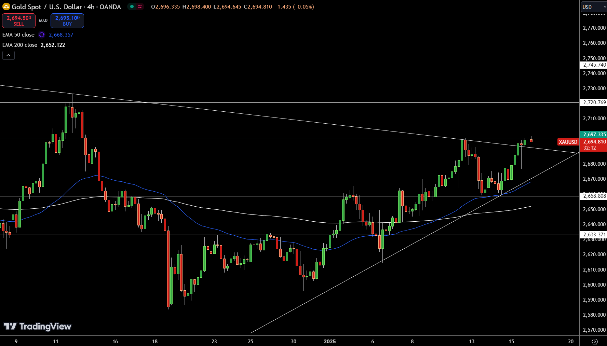Click the pink data-feed indicator icon

(140, 6)
